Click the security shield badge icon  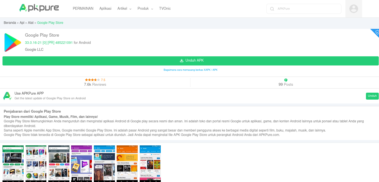tap(377, 32)
